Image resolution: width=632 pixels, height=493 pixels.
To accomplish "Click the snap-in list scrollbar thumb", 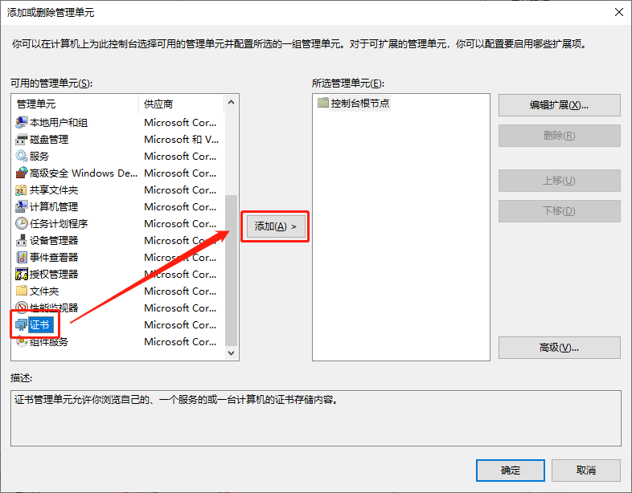I will (231, 271).
